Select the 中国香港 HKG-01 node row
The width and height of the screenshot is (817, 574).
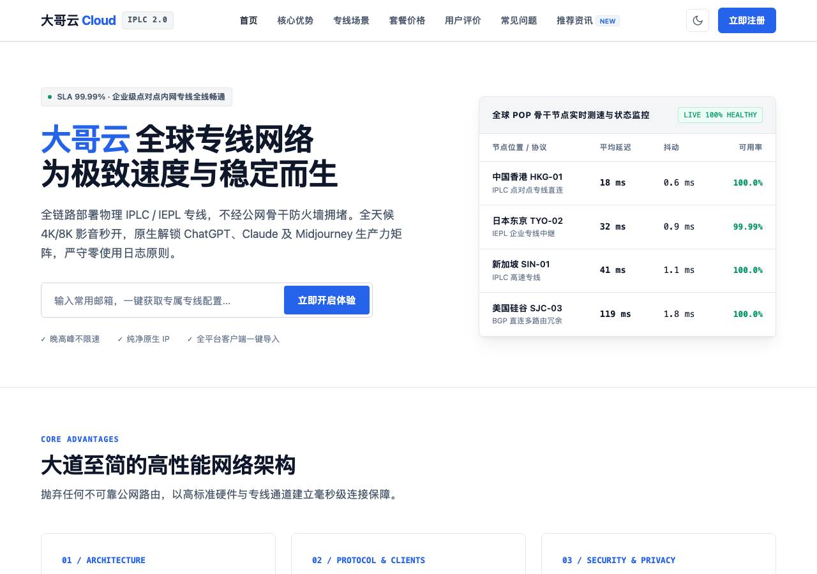point(627,183)
